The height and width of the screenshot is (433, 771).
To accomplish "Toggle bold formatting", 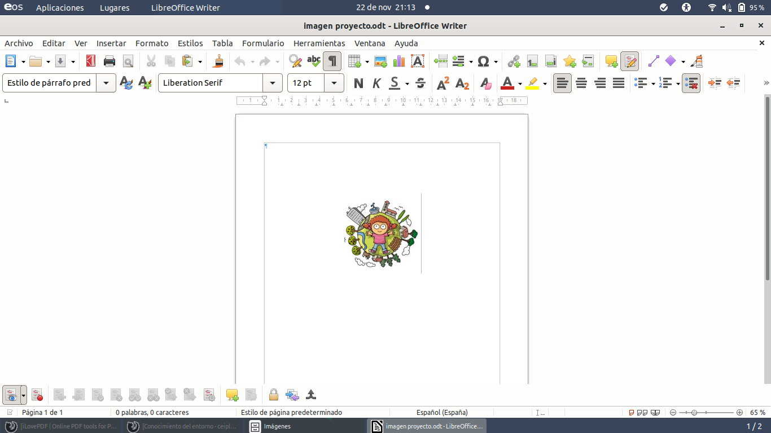I will [x=358, y=83].
